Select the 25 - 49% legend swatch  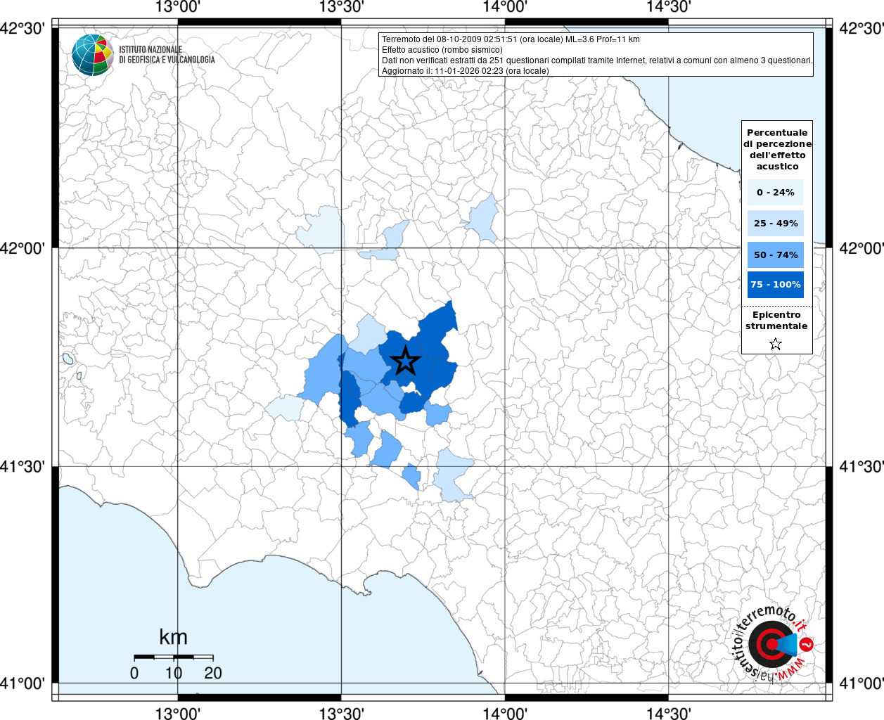(776, 223)
